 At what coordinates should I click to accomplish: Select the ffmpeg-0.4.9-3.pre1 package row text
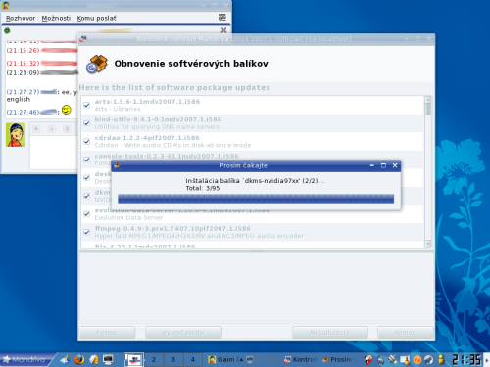point(172,228)
